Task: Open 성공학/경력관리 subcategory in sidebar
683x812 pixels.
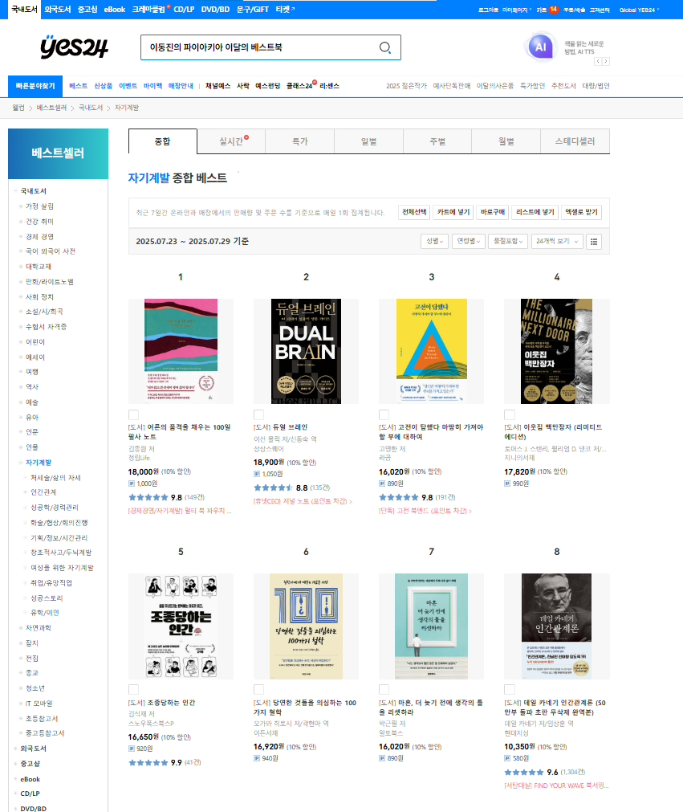Action: point(55,508)
